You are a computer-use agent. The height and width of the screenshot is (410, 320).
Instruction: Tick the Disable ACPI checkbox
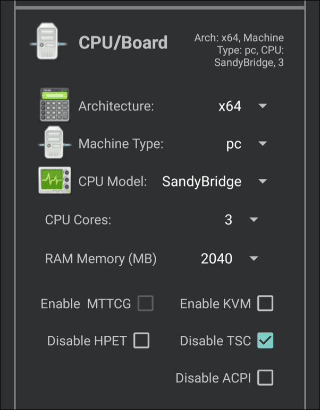click(265, 378)
